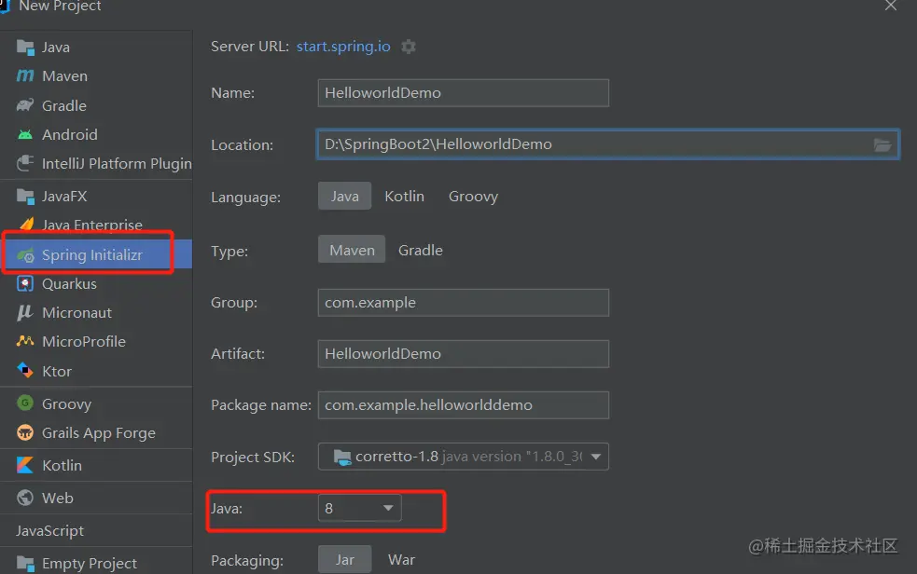The height and width of the screenshot is (574, 917).
Task: Choose Groovy as the language
Action: tap(473, 197)
